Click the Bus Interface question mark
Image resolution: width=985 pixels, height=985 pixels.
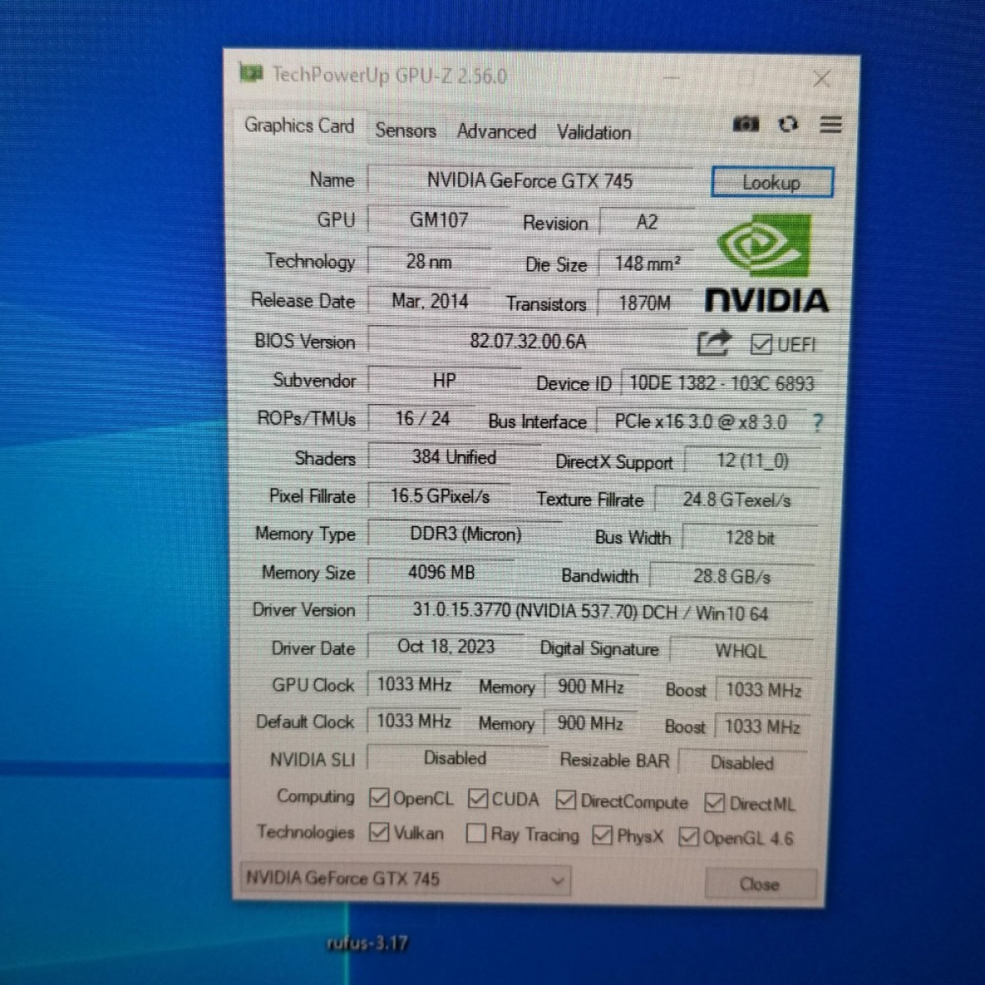pyautogui.click(x=818, y=423)
